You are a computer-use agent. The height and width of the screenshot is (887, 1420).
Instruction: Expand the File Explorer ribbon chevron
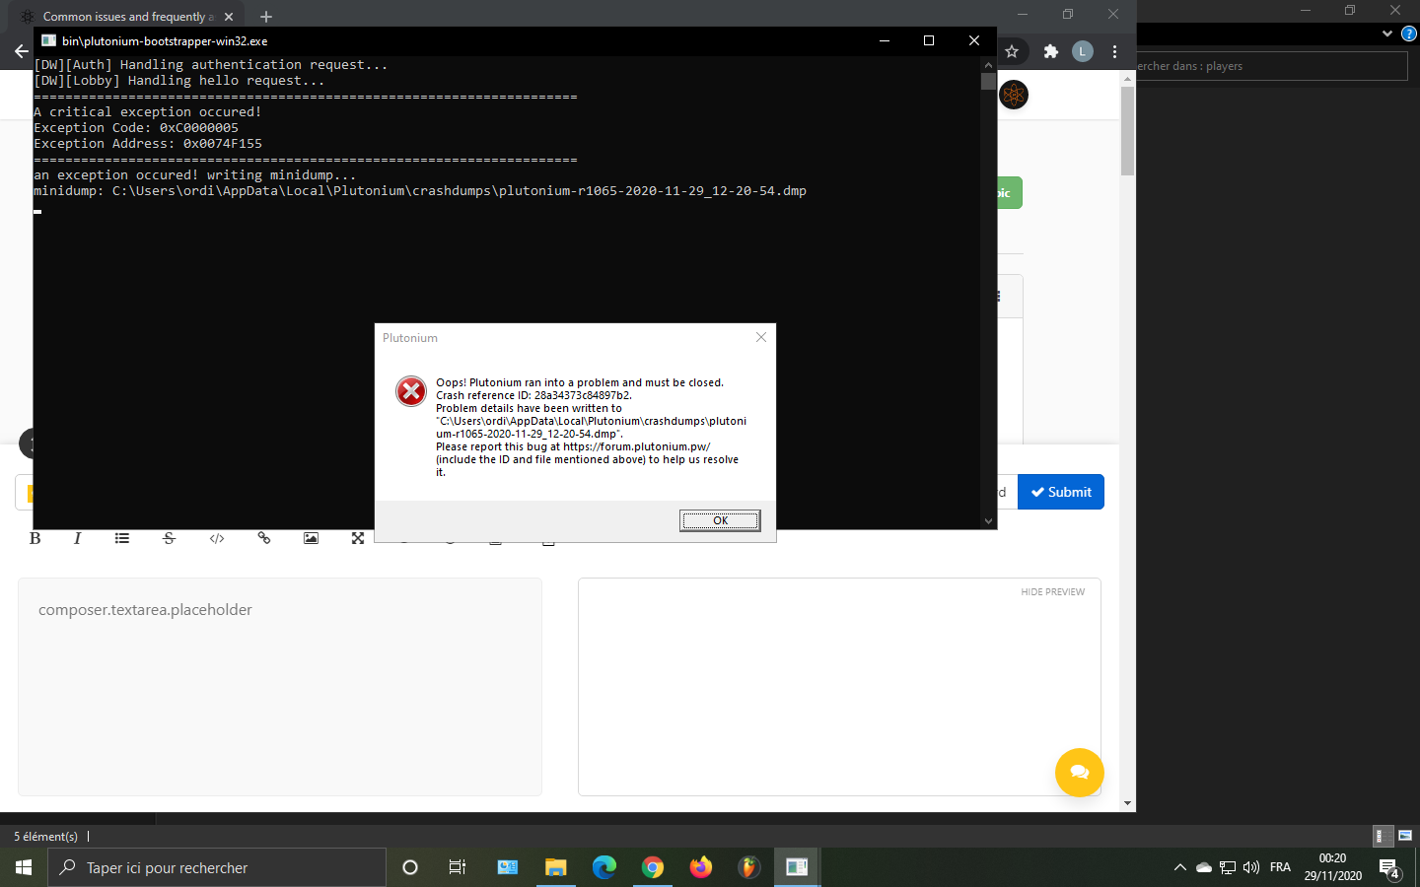[1387, 34]
